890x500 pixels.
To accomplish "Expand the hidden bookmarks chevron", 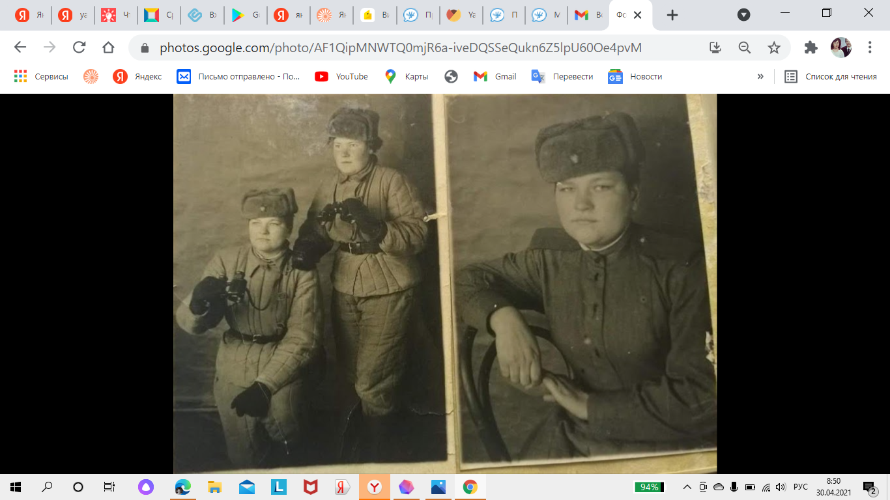I will coord(760,77).
